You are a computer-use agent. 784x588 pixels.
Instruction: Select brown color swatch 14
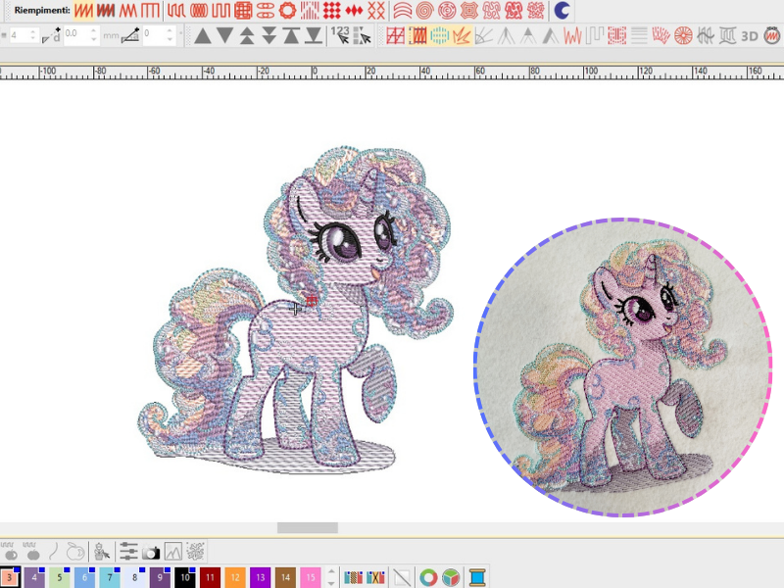pyautogui.click(x=285, y=577)
